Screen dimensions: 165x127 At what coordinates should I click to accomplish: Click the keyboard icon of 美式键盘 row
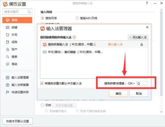tap(45, 52)
